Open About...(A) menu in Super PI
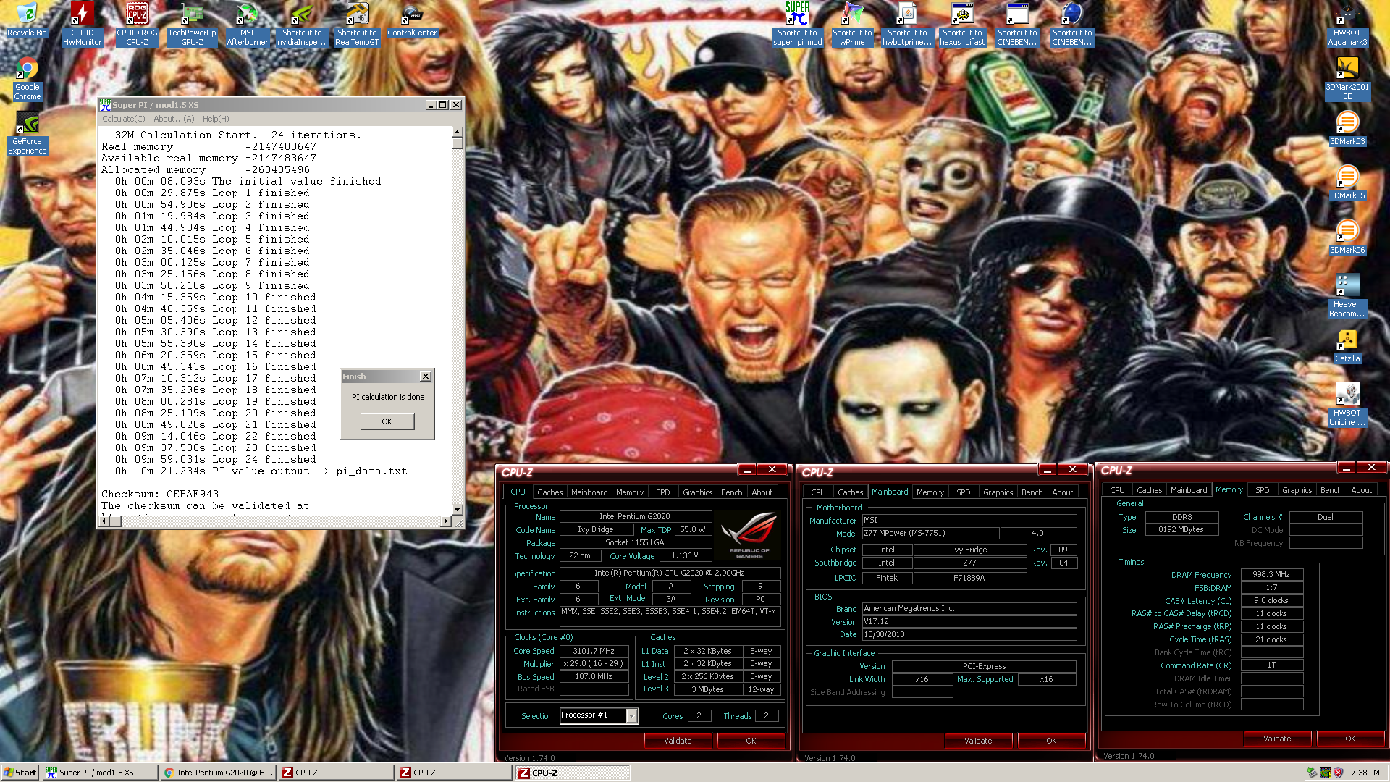Image resolution: width=1390 pixels, height=782 pixels. [x=174, y=119]
